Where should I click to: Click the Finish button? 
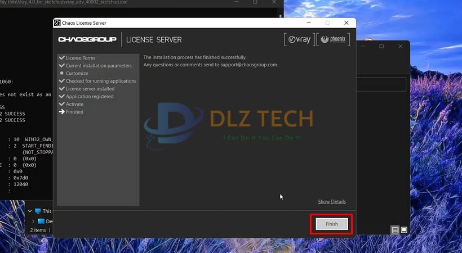pyautogui.click(x=331, y=224)
